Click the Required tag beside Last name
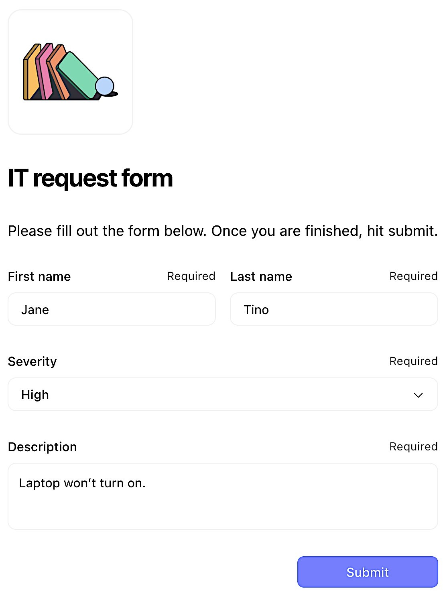 pyautogui.click(x=413, y=276)
